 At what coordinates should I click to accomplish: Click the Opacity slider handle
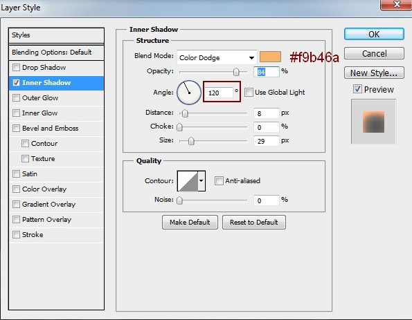click(x=236, y=72)
